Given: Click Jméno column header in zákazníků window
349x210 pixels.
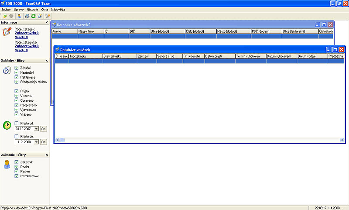Looking at the screenshot, I should (65, 31).
